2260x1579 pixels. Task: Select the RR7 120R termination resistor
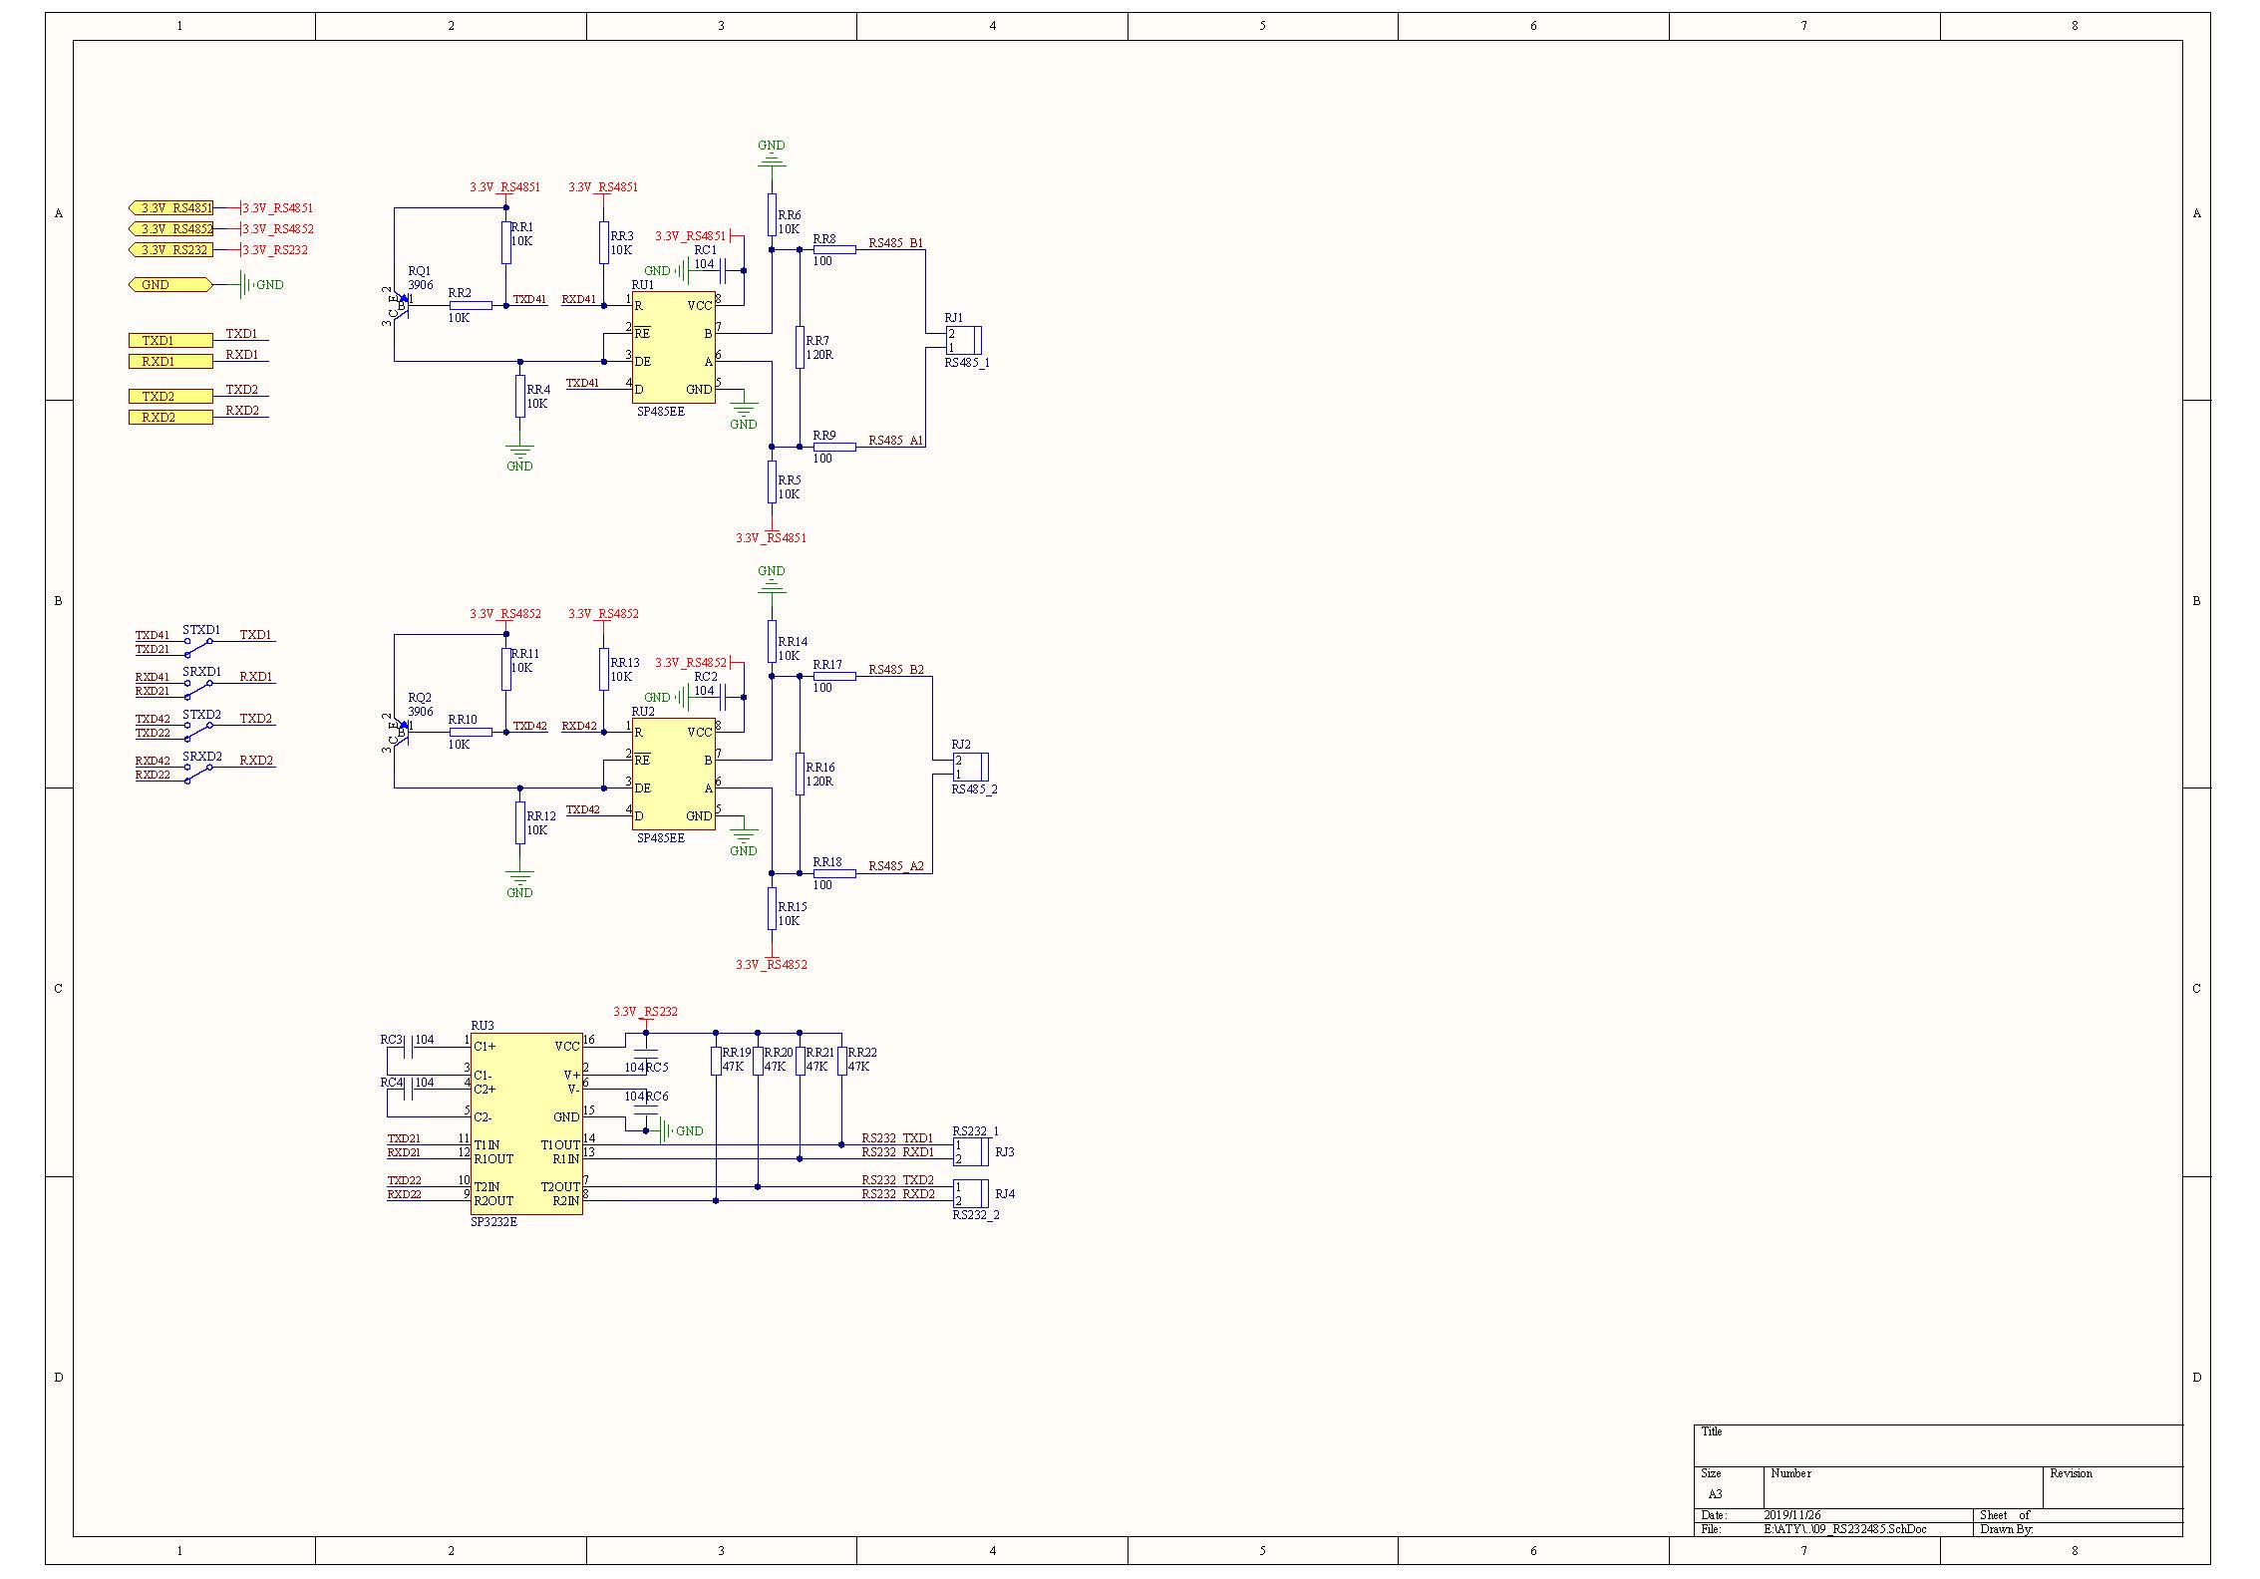800,347
